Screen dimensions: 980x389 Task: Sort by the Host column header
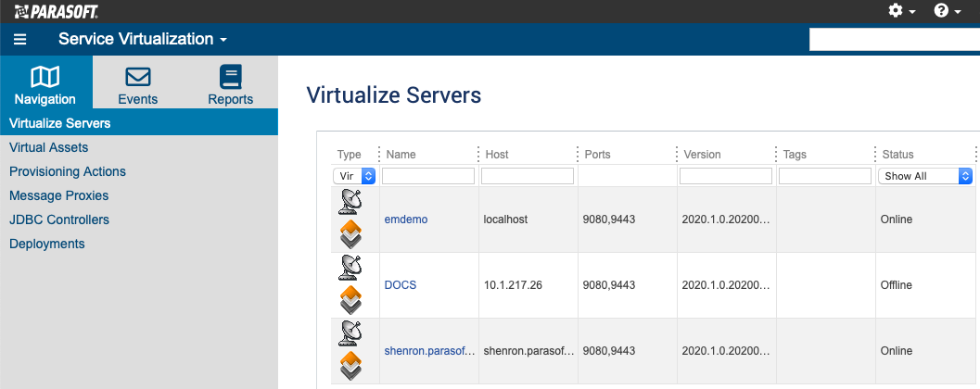(497, 155)
